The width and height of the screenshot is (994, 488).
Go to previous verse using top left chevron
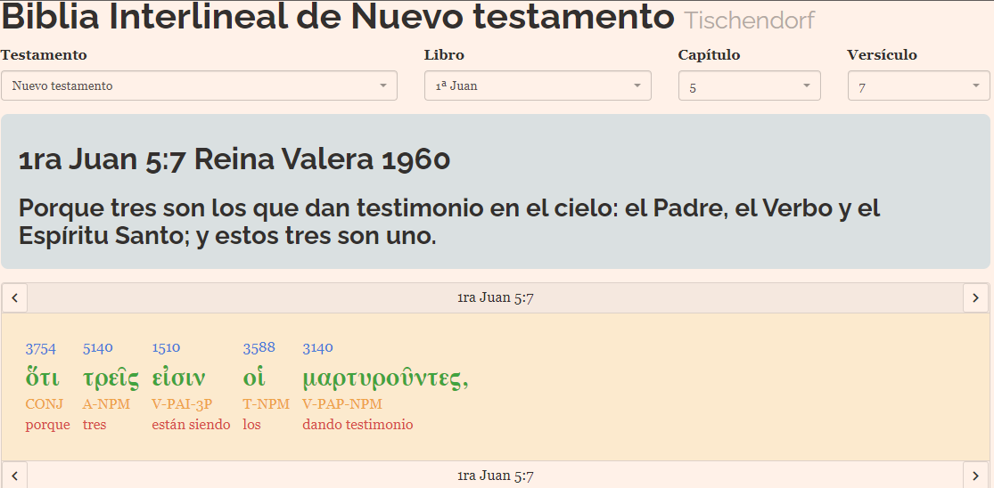(x=14, y=297)
